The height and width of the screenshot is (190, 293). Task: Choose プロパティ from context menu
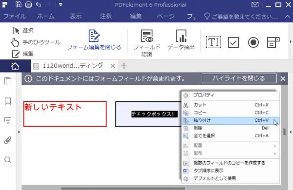point(230,95)
